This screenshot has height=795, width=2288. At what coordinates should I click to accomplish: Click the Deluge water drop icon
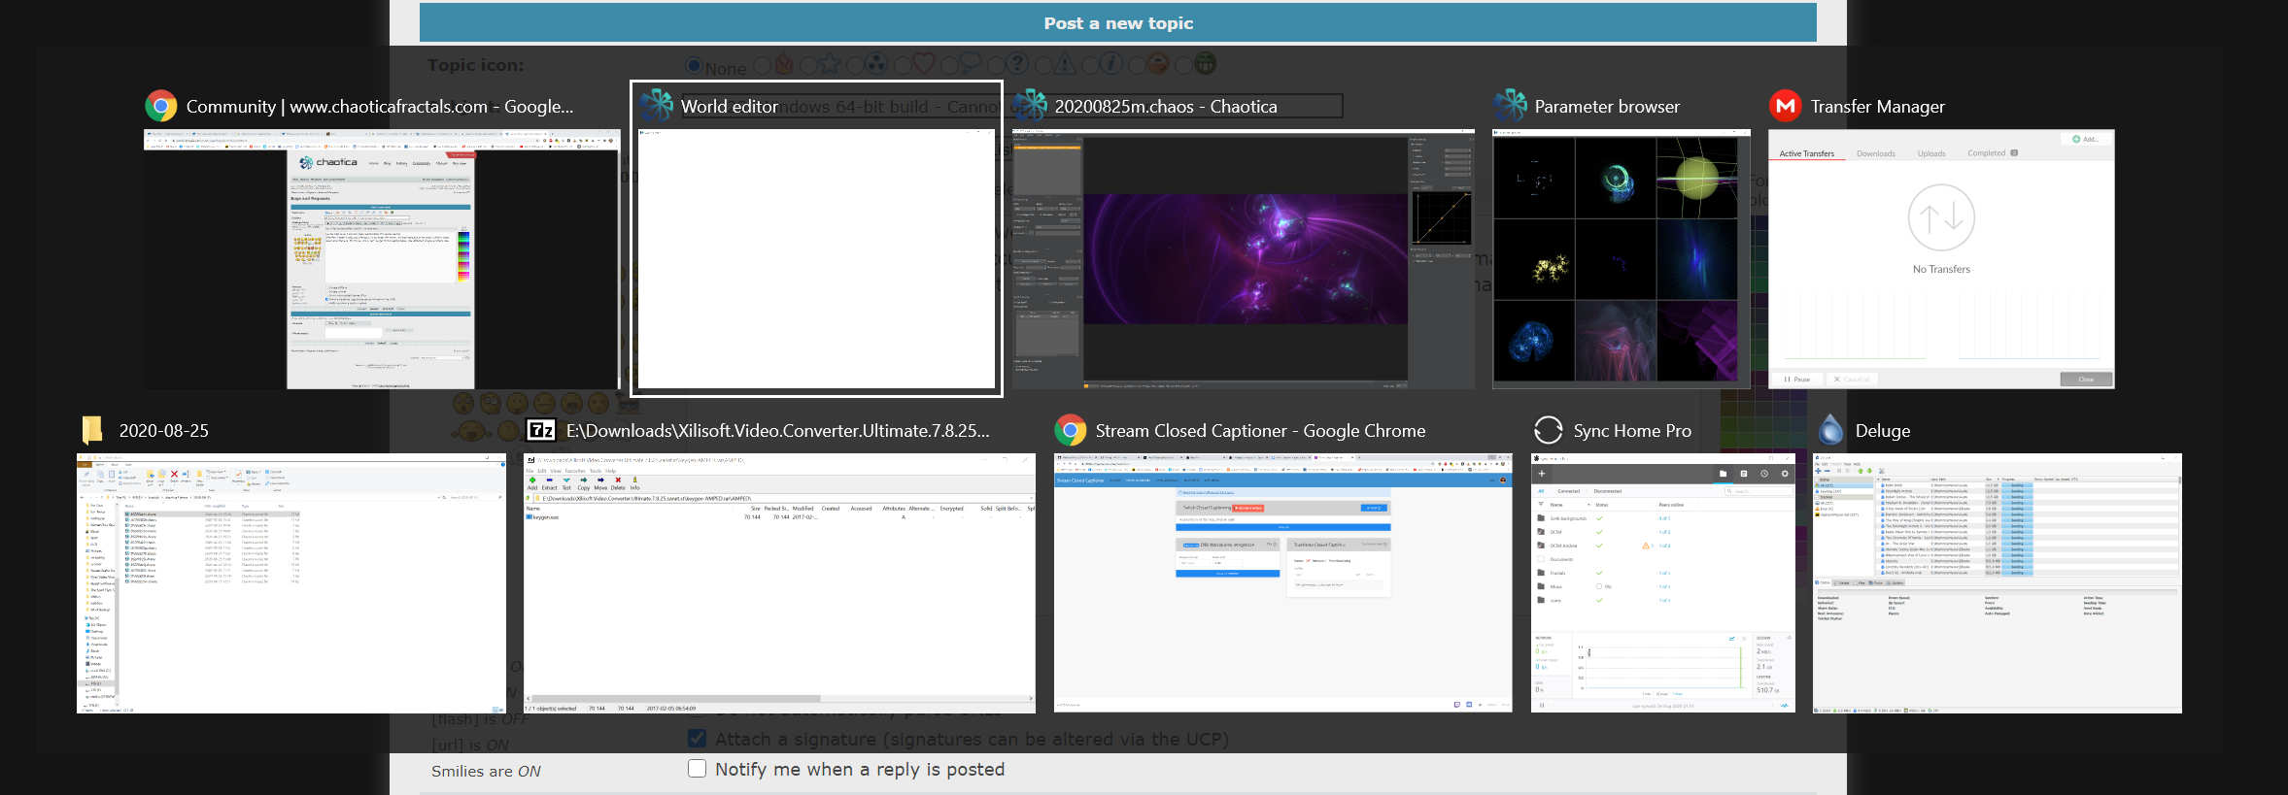[1830, 430]
